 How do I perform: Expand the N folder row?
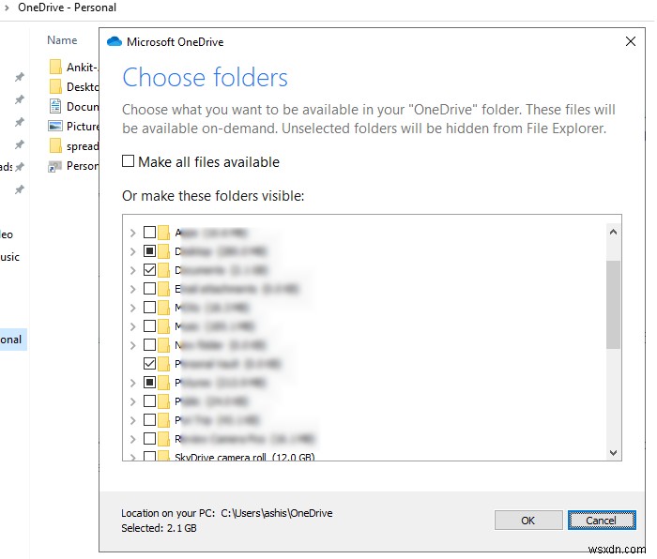coord(133,345)
